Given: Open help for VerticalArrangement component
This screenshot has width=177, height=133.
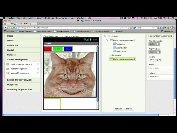Looking at the screenshot, I should click(38, 73).
